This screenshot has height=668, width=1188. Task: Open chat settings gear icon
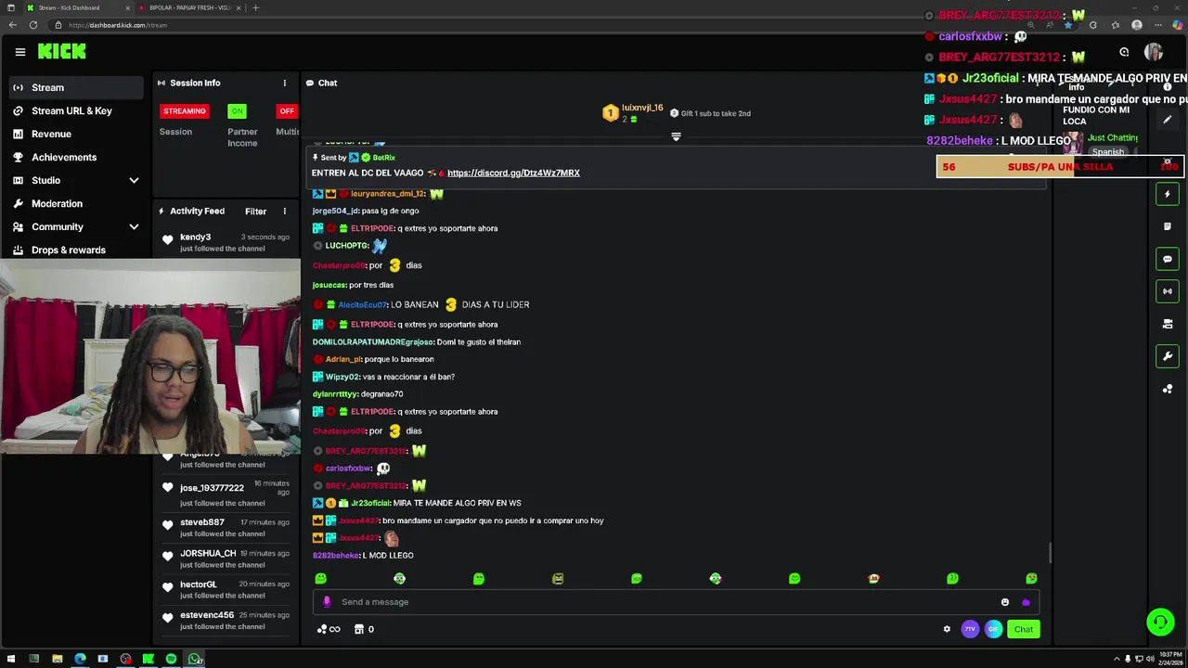[x=947, y=629]
